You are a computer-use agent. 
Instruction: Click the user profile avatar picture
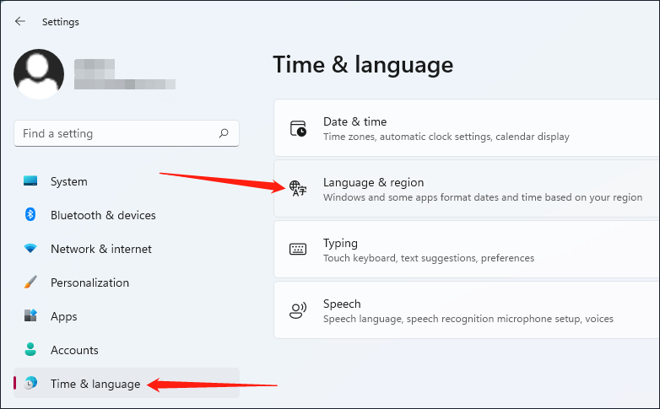coord(39,74)
